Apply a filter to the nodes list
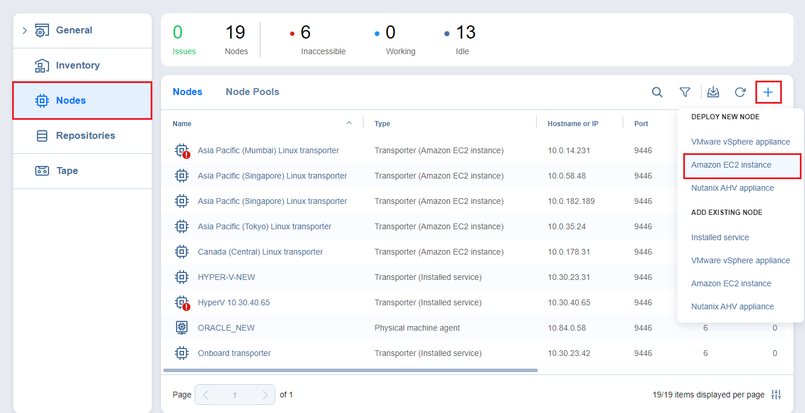 (x=685, y=92)
